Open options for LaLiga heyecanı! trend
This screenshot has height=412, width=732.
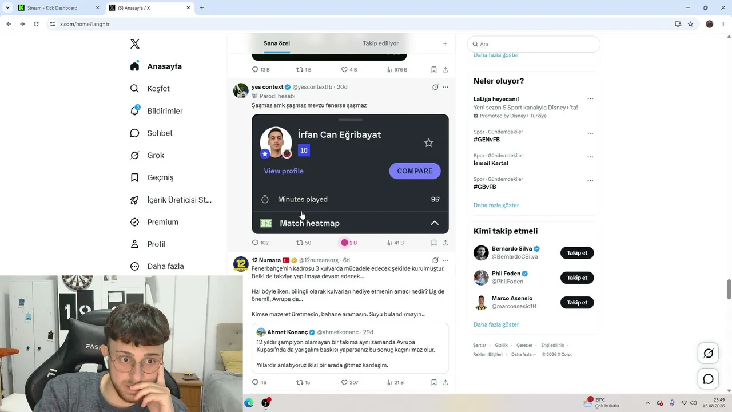590,99
